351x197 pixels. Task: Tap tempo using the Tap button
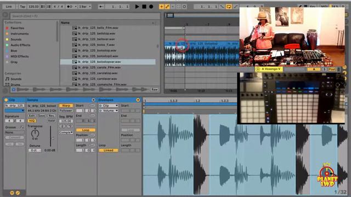22,7
